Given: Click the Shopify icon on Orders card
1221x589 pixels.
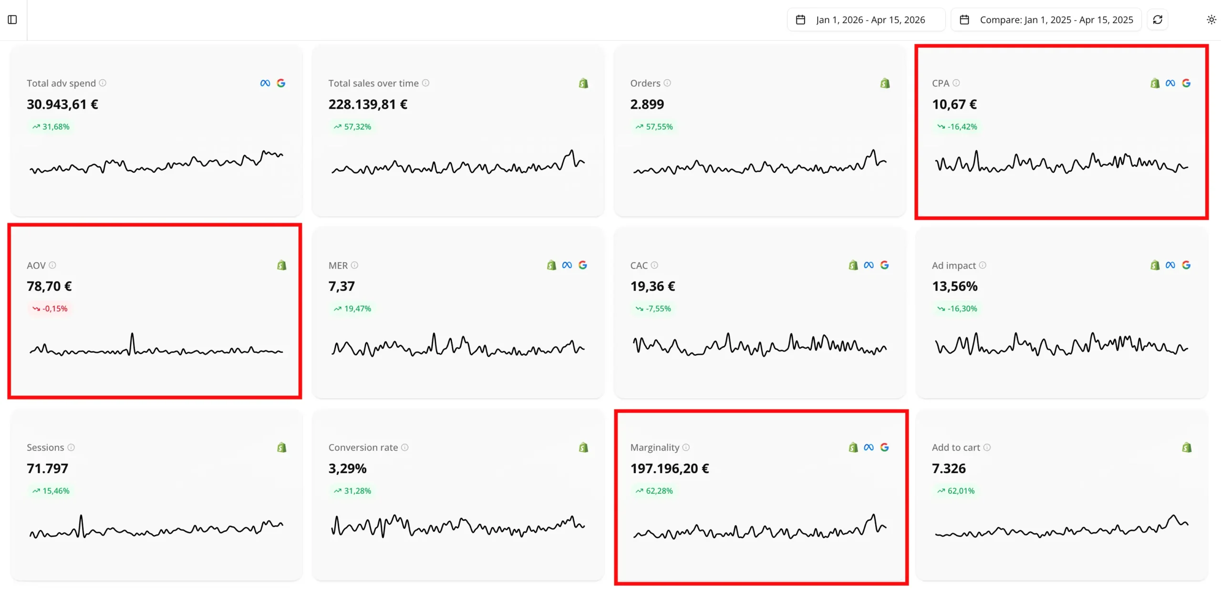Looking at the screenshot, I should click(885, 83).
